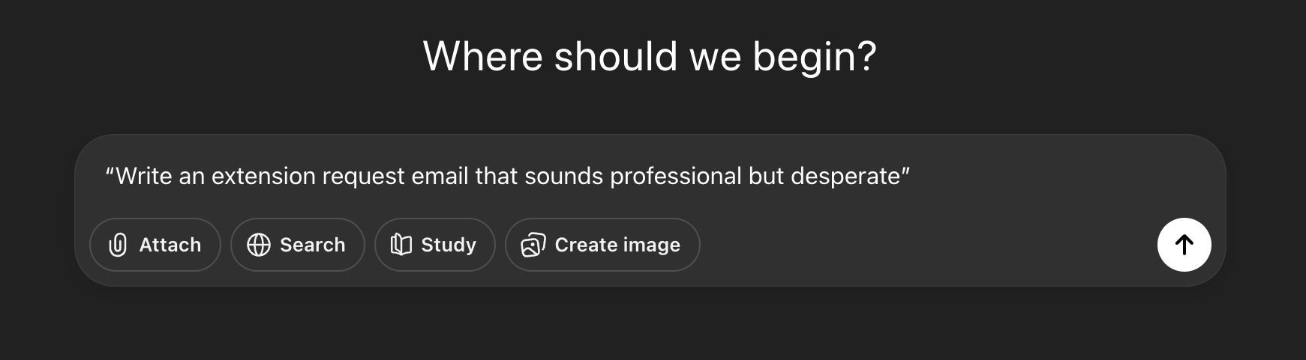Click the paperclip Attach icon
This screenshot has width=1306, height=360.
pos(118,245)
